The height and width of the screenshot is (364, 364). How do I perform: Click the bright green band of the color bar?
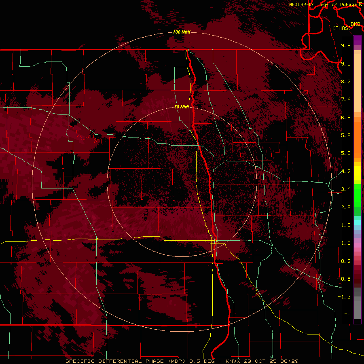coord(357,195)
